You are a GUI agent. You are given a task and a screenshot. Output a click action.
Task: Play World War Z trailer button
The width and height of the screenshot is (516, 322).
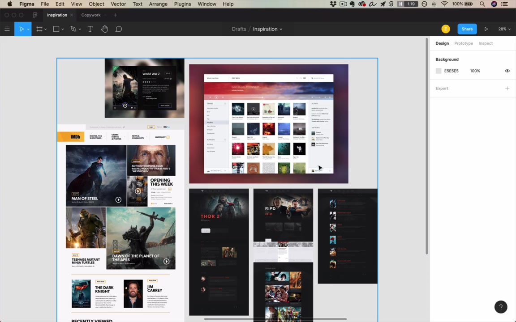(x=125, y=106)
